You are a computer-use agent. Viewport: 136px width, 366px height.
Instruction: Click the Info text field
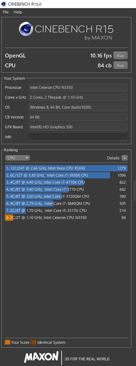point(78,137)
